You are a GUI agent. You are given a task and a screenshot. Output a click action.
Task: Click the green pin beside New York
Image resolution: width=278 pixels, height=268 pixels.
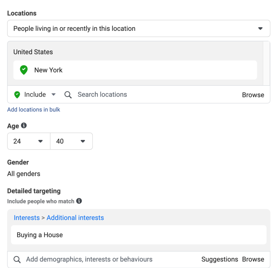coord(24,70)
